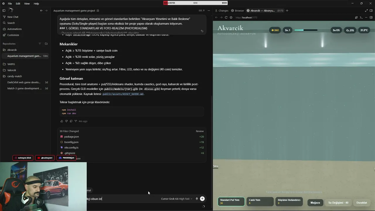Give thumbs up to the response
The height and width of the screenshot is (211, 375).
coord(62,121)
